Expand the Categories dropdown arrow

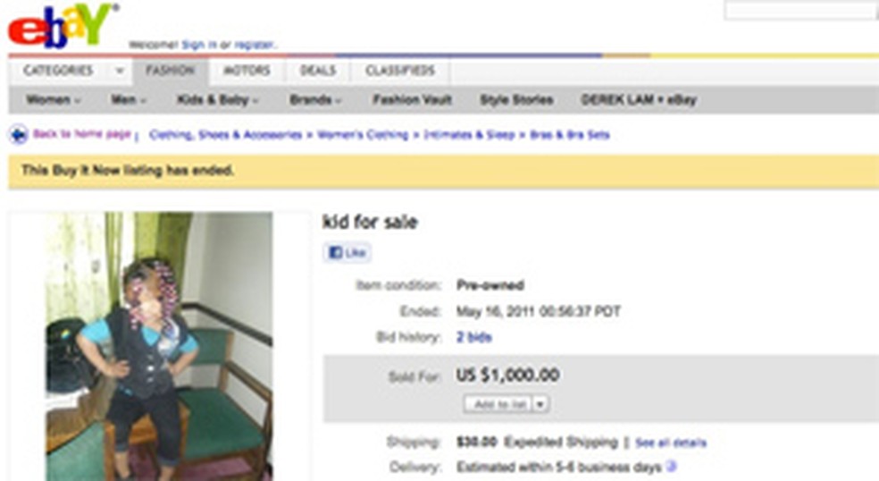[119, 71]
